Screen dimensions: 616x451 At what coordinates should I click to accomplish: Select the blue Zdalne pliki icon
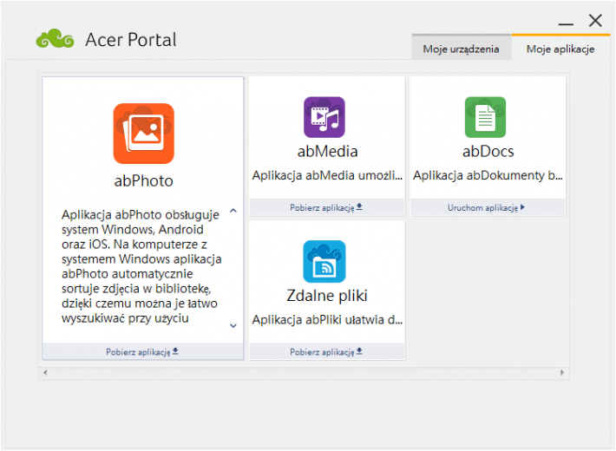pyautogui.click(x=324, y=261)
